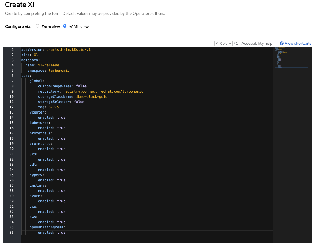Screen dimensions: 317x243
Task: Click the kubeturbo key in editor
Action: coord(40,123)
